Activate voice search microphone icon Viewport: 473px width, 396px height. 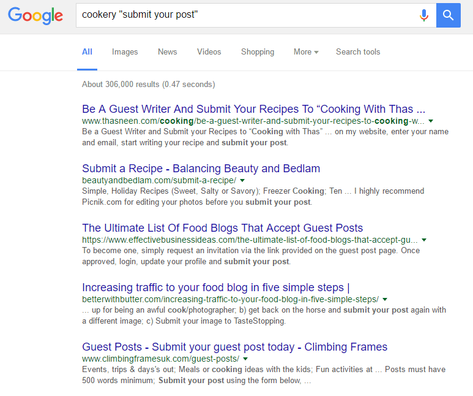tap(424, 15)
